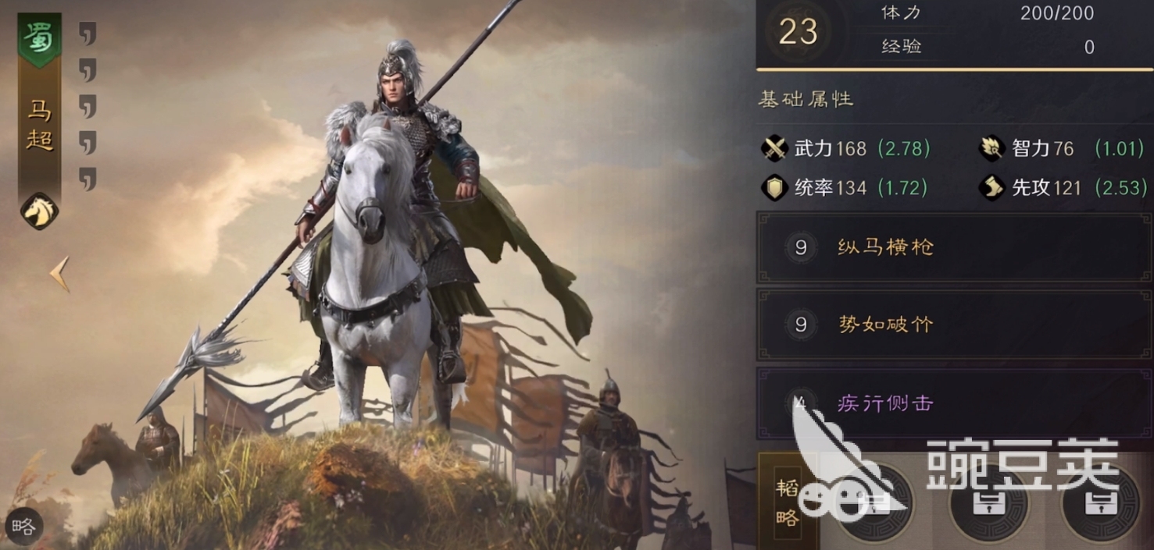This screenshot has width=1154, height=550.
Task: Tap the level 23 circular badge
Action: click(798, 32)
